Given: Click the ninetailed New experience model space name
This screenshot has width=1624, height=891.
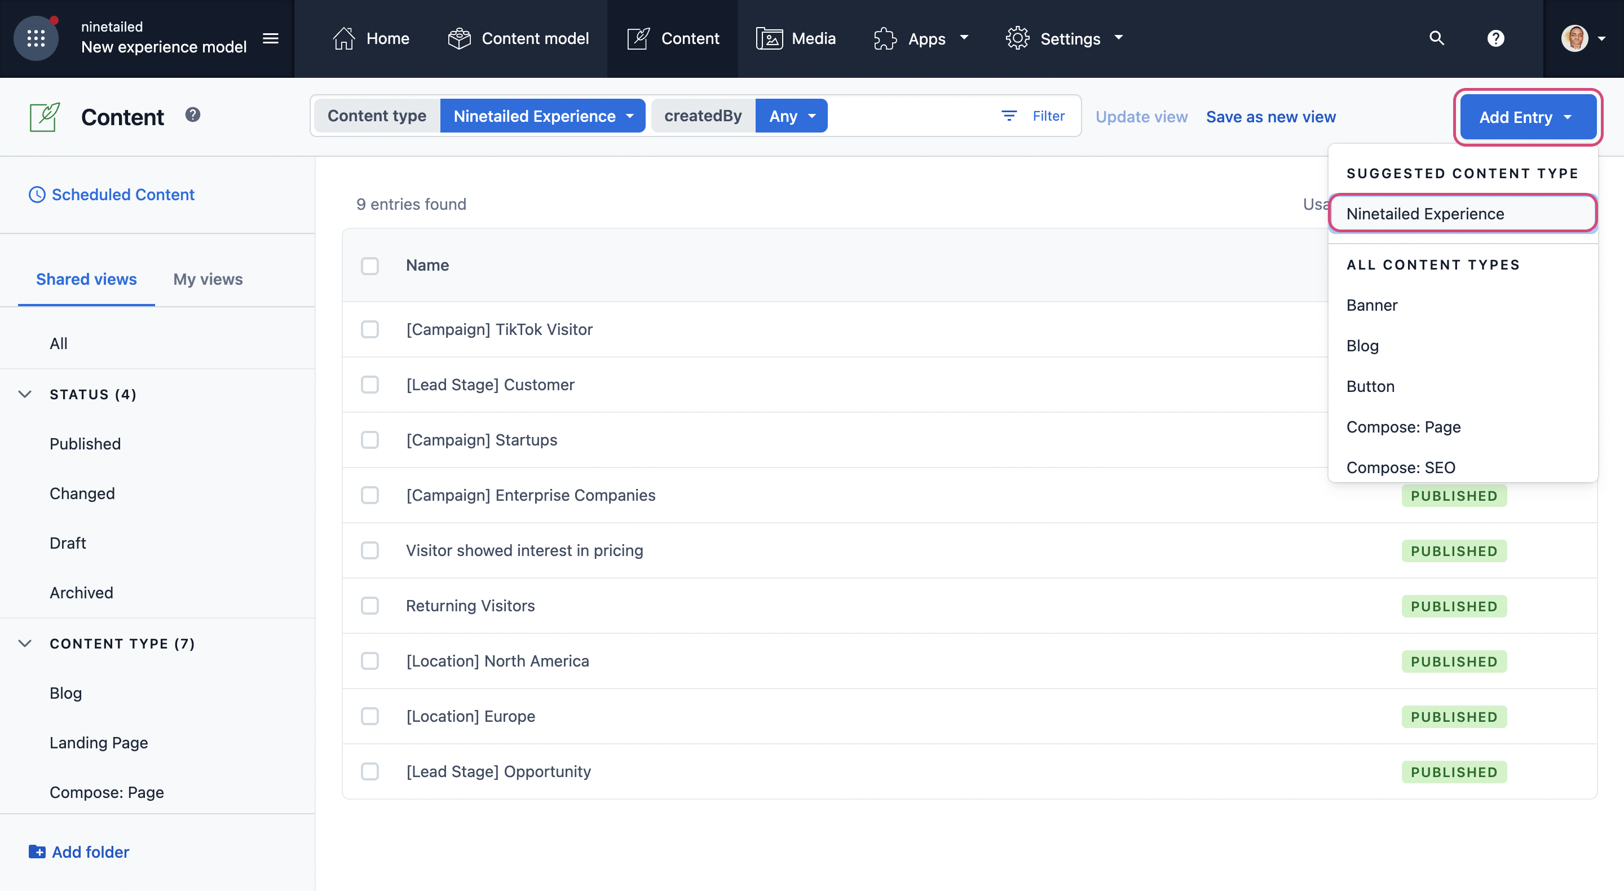Looking at the screenshot, I should point(164,38).
